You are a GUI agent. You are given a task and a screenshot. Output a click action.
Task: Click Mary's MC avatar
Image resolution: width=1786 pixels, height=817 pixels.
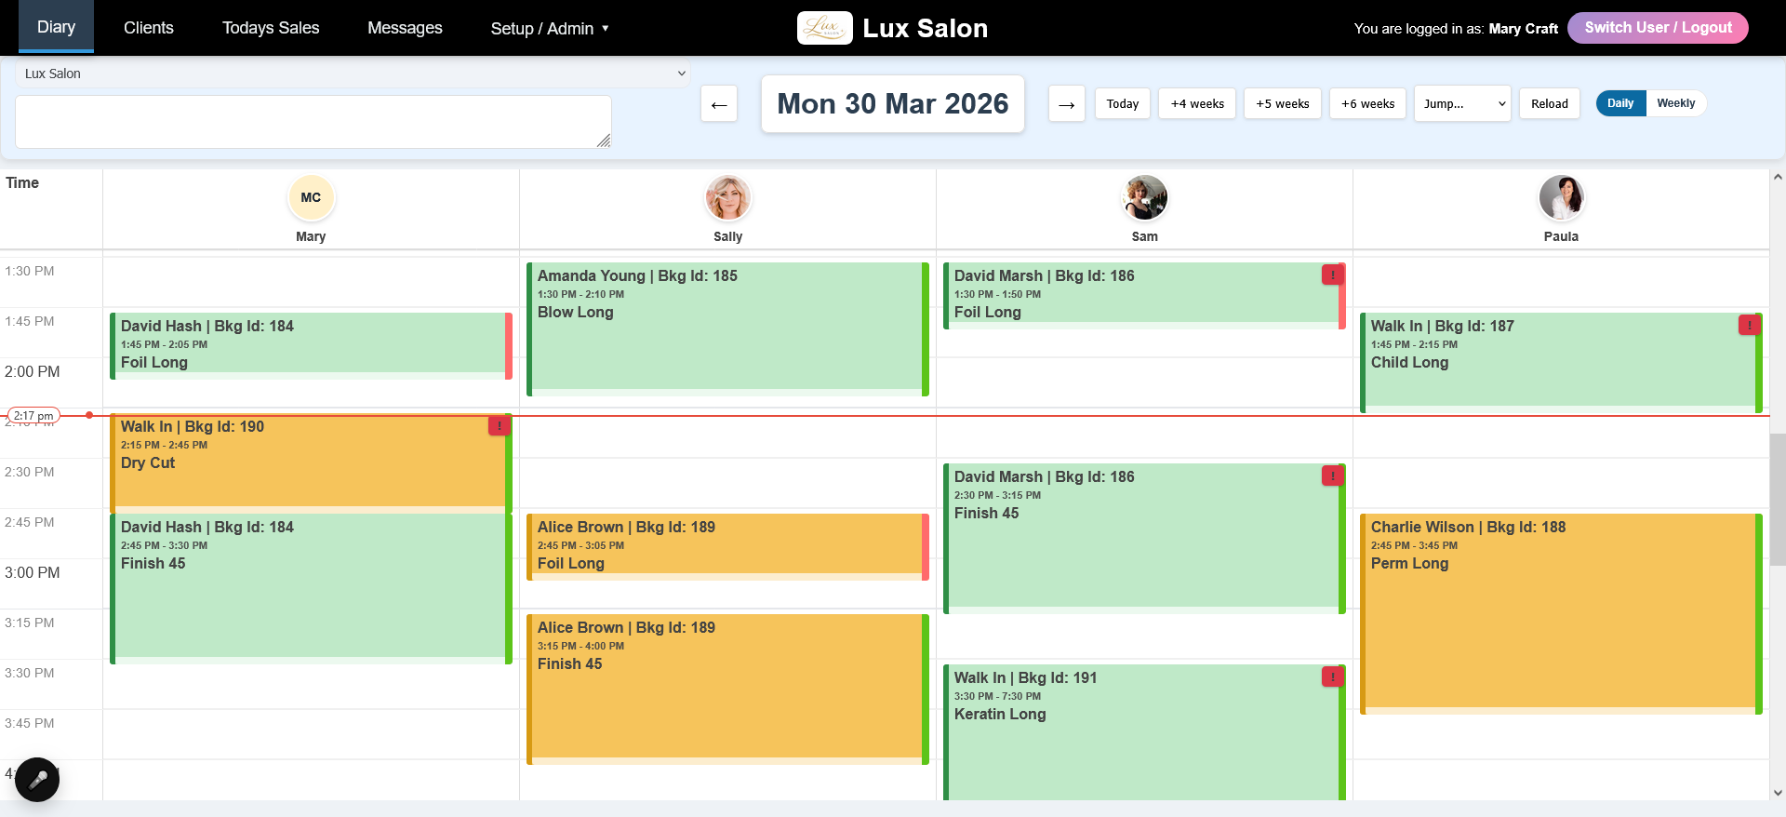[x=311, y=197]
